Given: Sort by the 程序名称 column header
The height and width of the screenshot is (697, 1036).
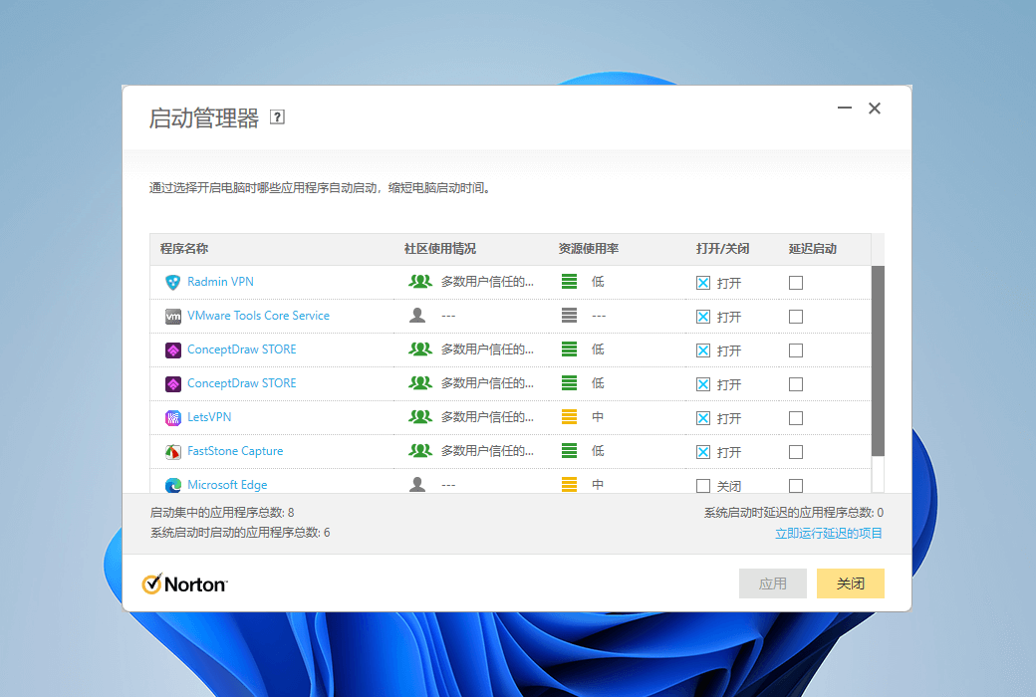Looking at the screenshot, I should (x=184, y=249).
